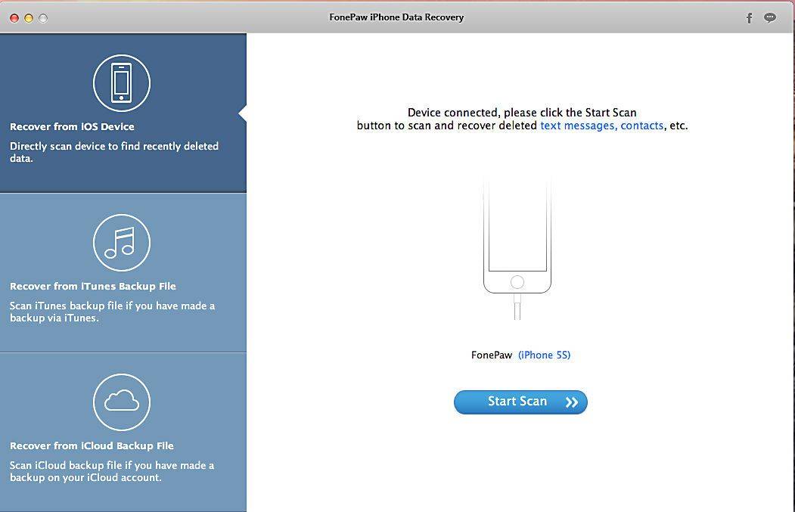This screenshot has width=795, height=512.
Task: Click the music note iTunes backup icon
Action: [121, 242]
